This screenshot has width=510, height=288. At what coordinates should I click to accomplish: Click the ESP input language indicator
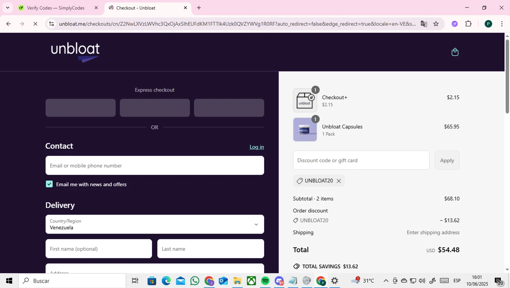pos(457,281)
